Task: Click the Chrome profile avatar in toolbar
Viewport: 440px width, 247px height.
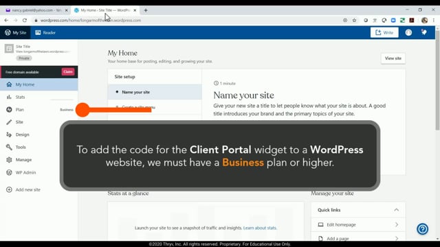Action: [424, 20]
